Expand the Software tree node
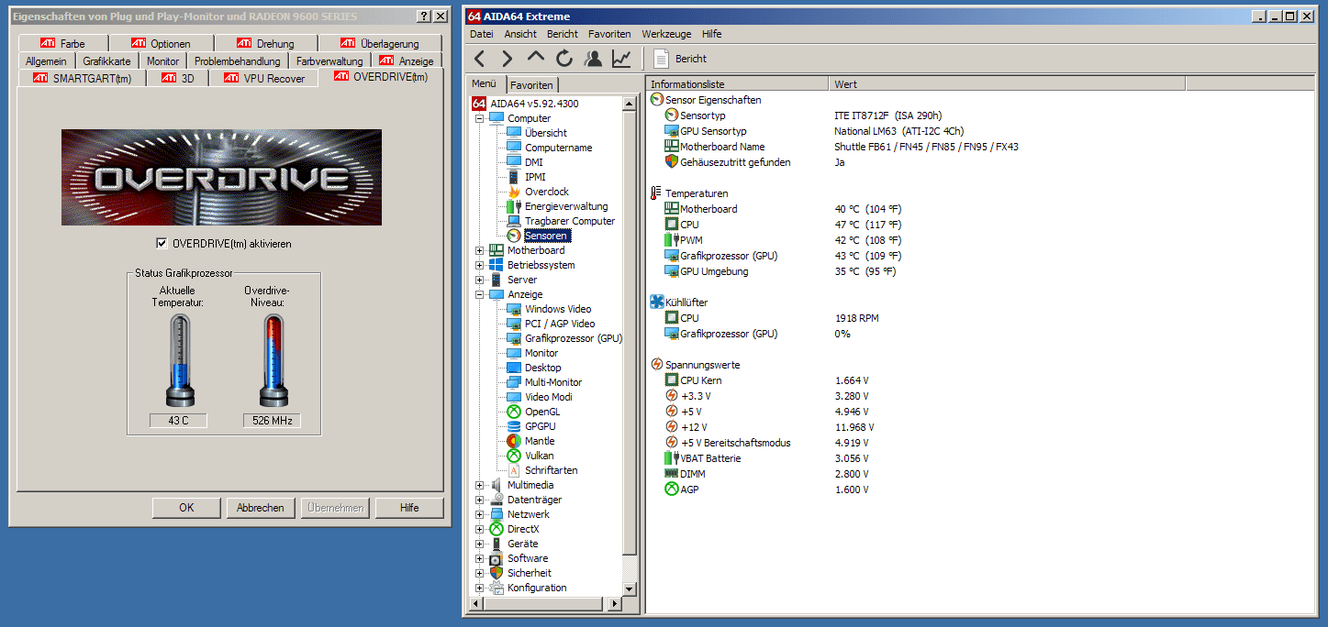 pos(479,558)
